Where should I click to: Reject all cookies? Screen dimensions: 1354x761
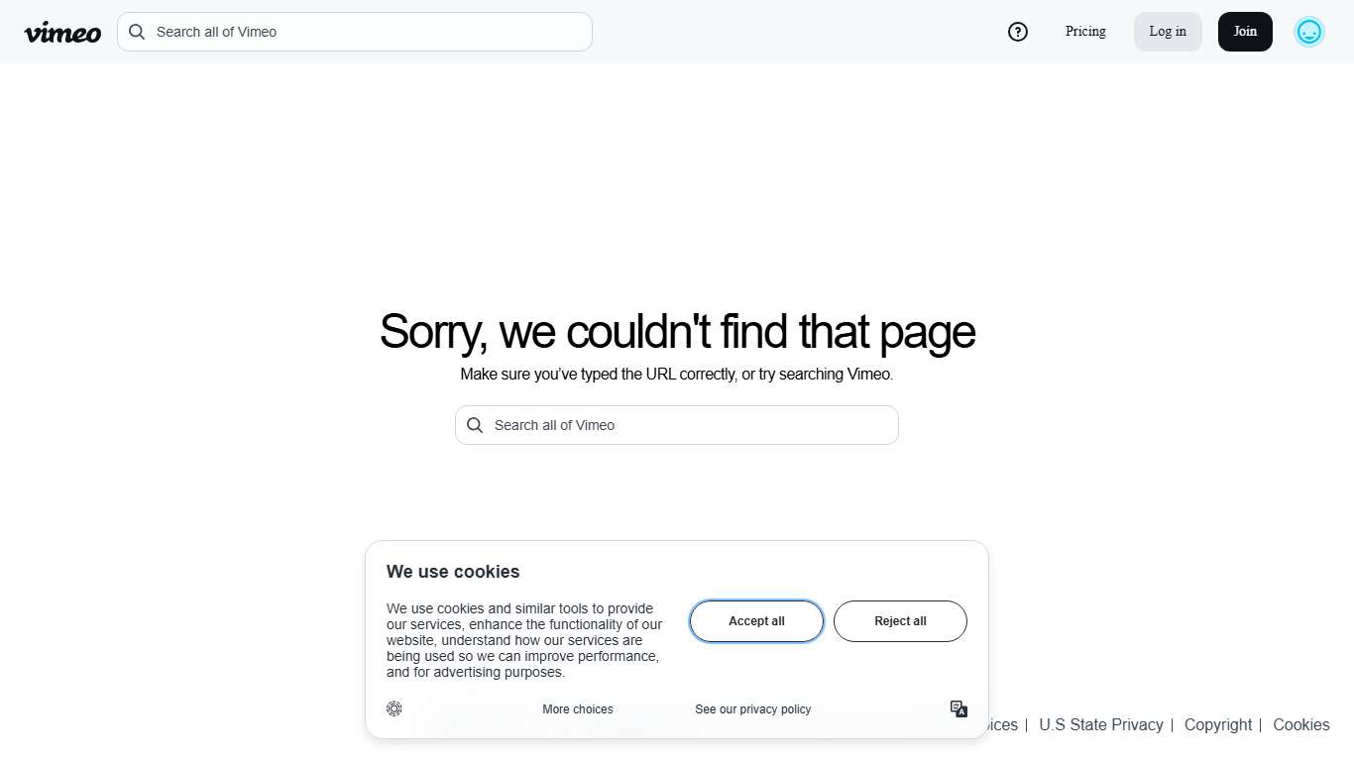[x=900, y=621]
